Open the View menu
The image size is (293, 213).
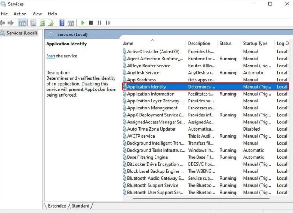click(x=37, y=14)
